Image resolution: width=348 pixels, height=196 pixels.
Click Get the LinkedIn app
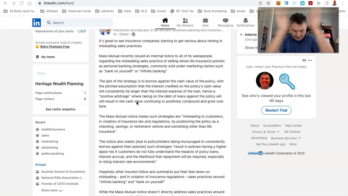[271, 144]
